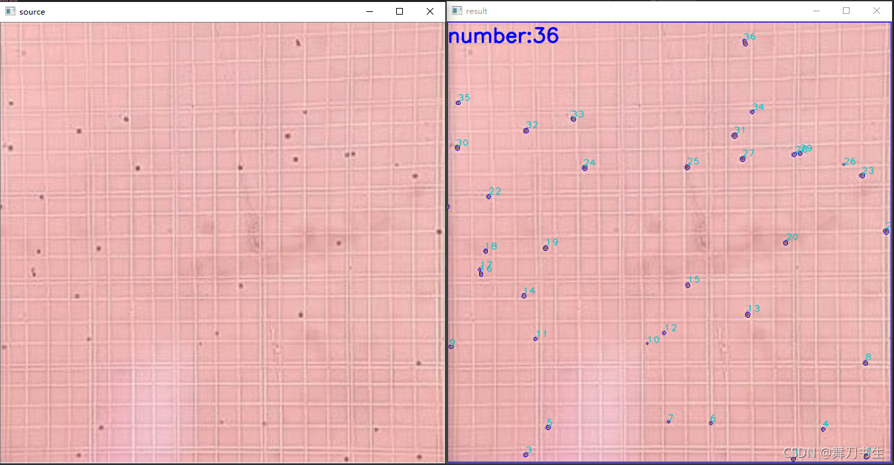
Task: Click the 'source' window title text
Action: click(x=32, y=12)
